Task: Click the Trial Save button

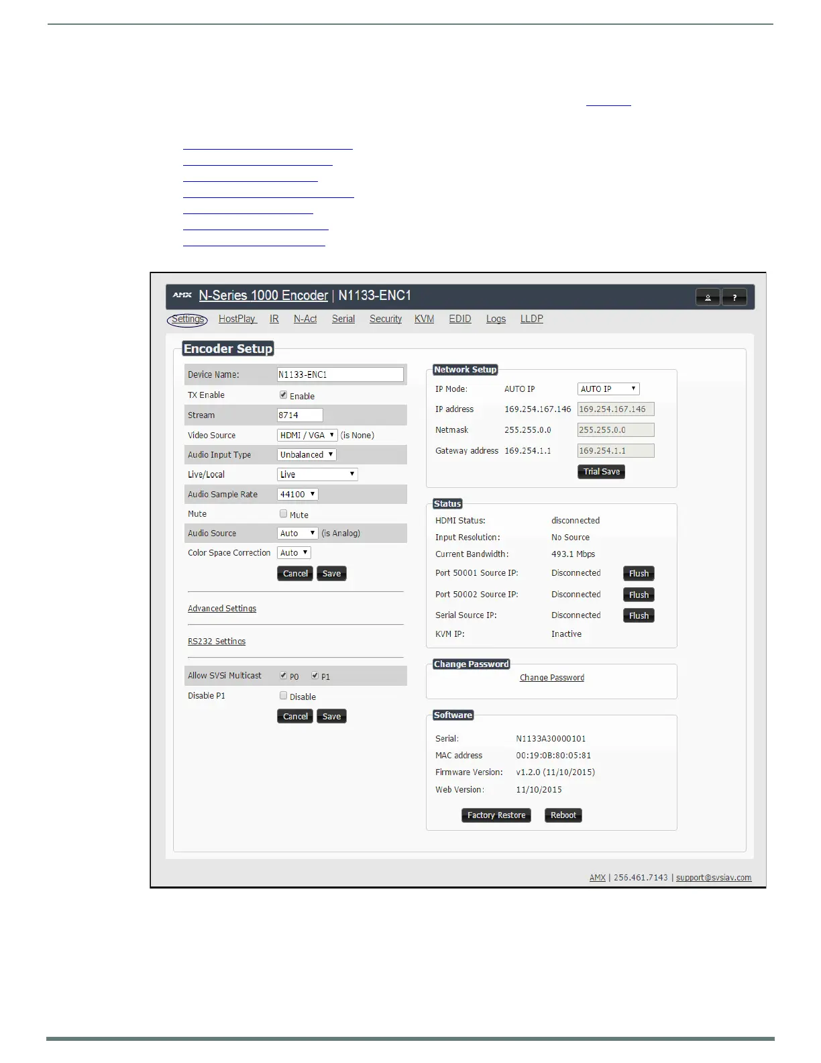Action: click(601, 472)
